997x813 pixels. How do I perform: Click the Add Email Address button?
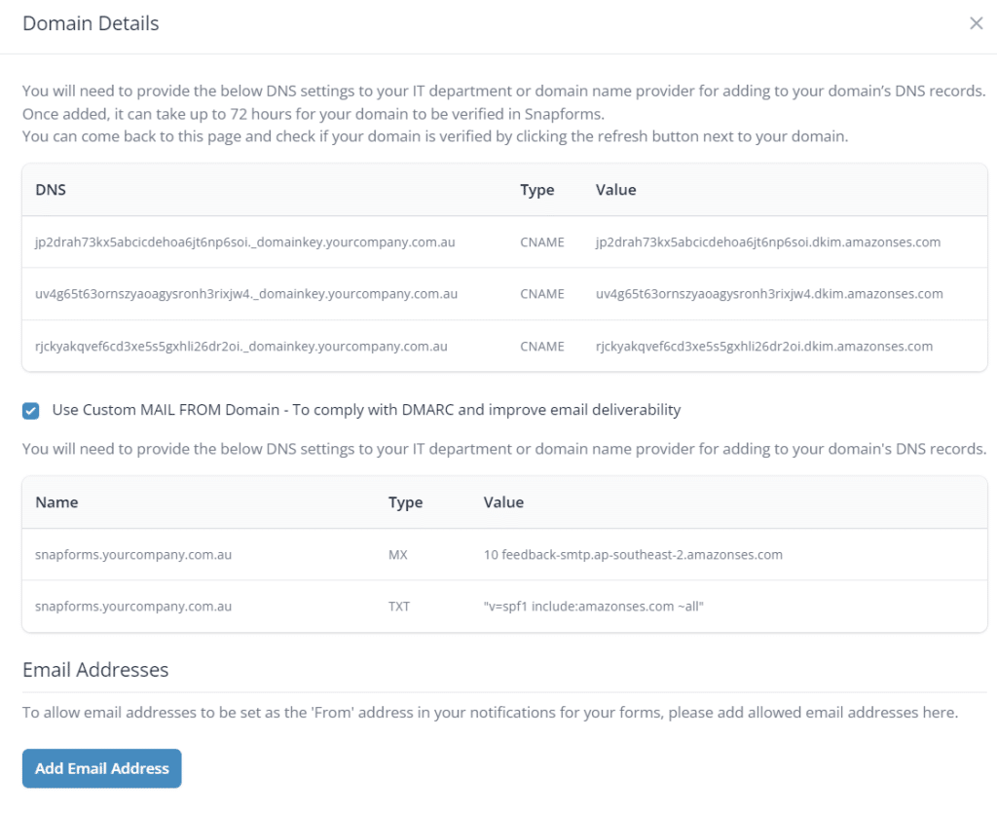tap(102, 768)
